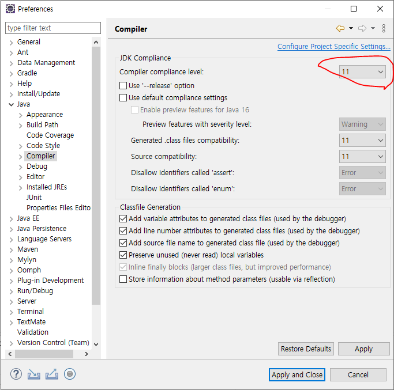Viewport: 394px width, 390px height.
Task: Expand the Code Style node arrow
Action: tap(21, 146)
